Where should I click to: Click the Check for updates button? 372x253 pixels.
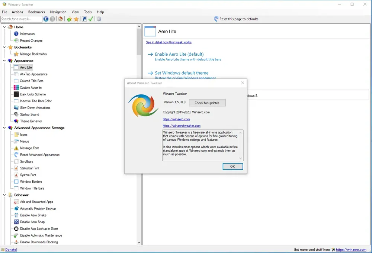coord(207,103)
